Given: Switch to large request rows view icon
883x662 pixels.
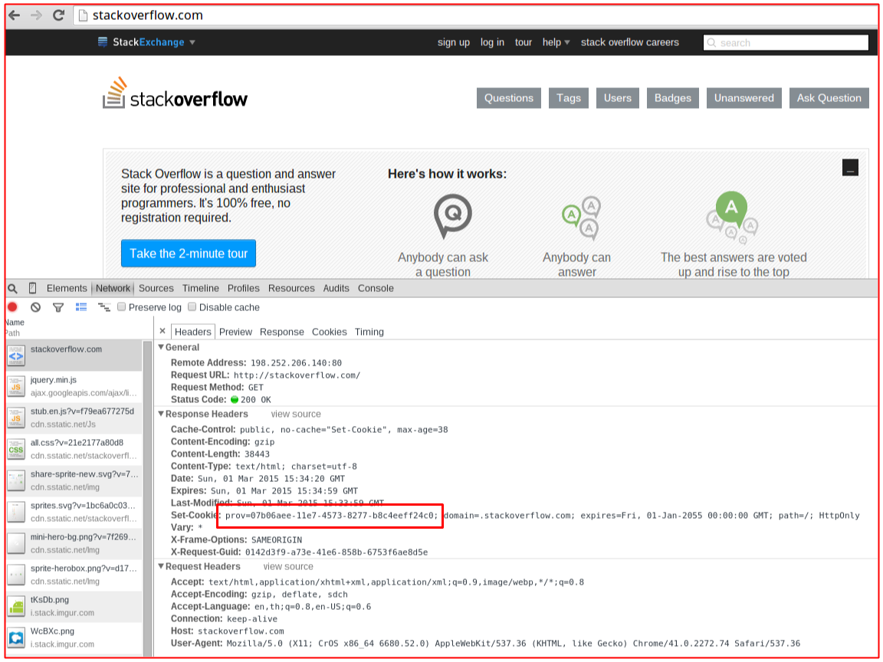Looking at the screenshot, I should (81, 306).
